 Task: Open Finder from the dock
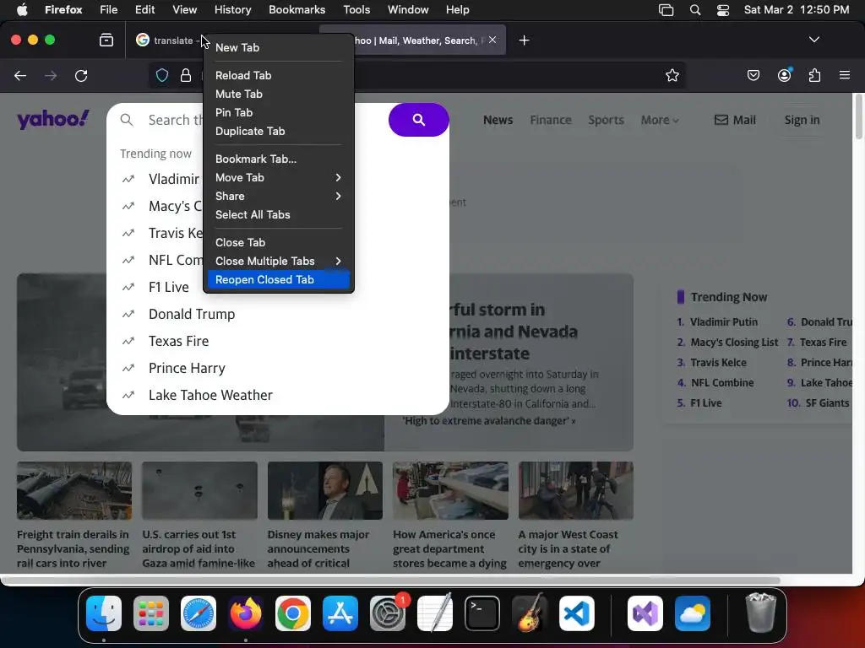(x=104, y=613)
